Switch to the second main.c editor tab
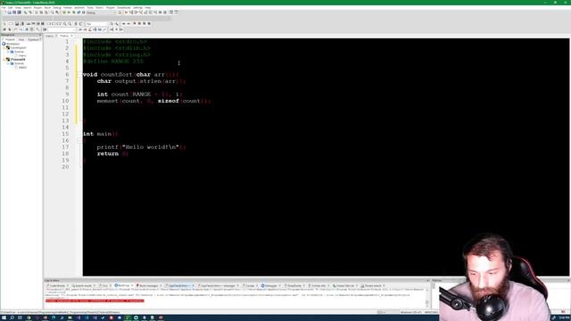Viewport: 571px width, 321px height. point(65,36)
